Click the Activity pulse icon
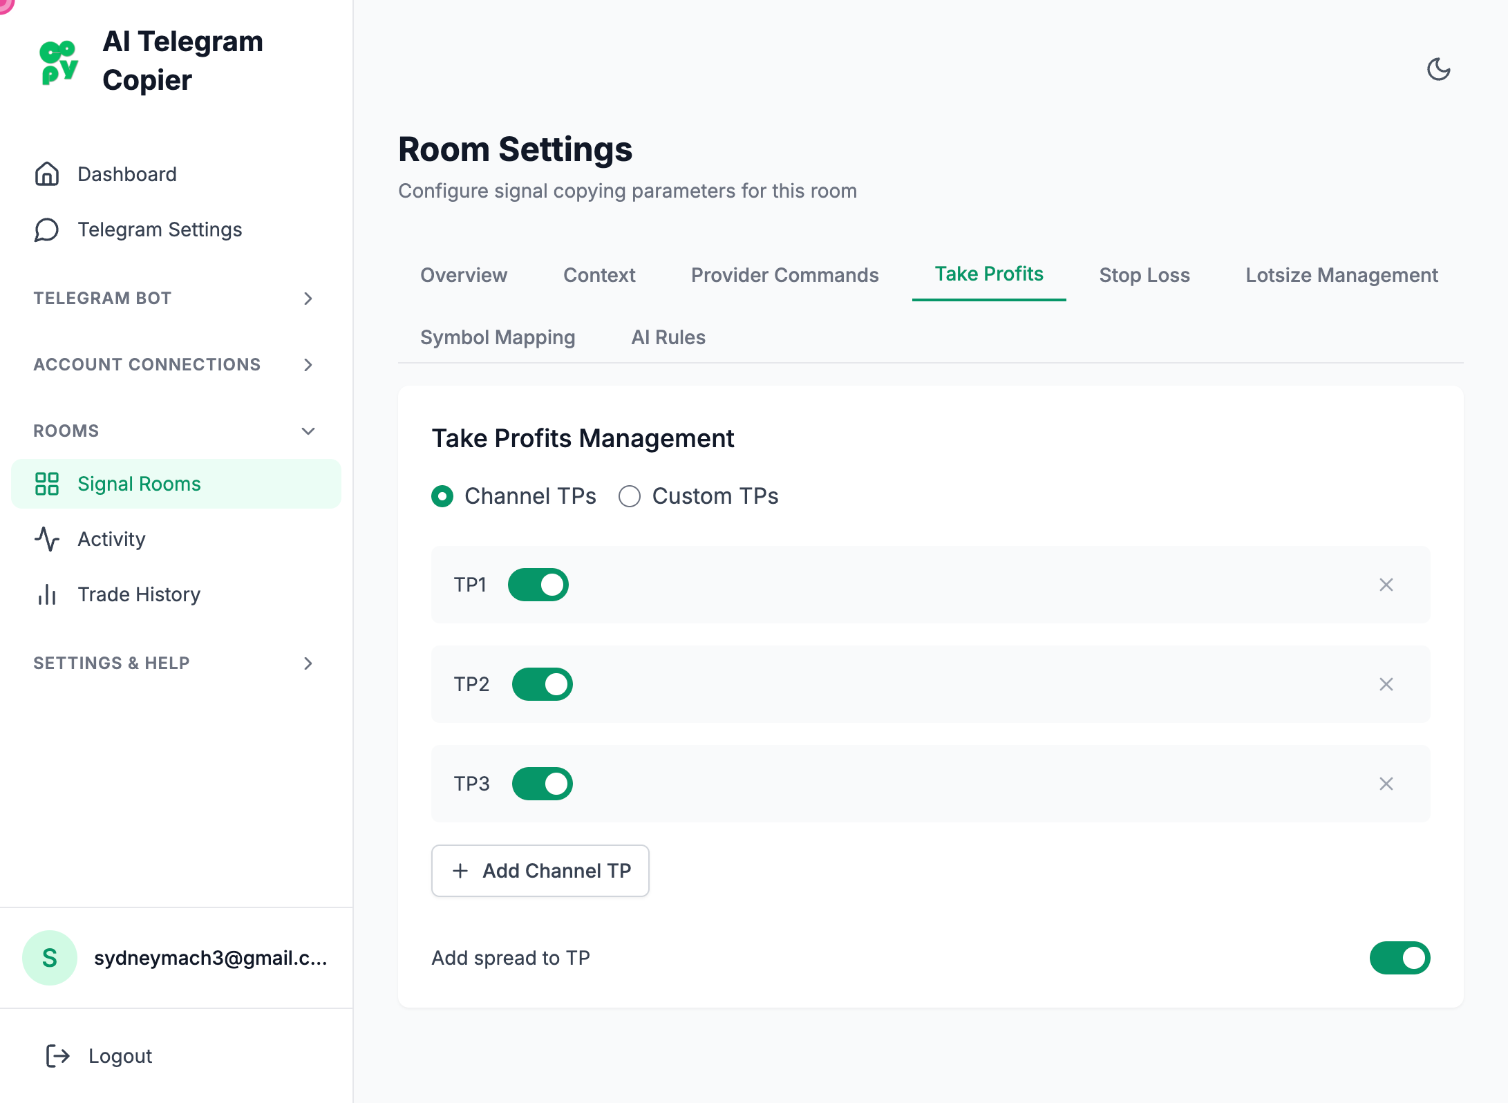 [x=47, y=539]
